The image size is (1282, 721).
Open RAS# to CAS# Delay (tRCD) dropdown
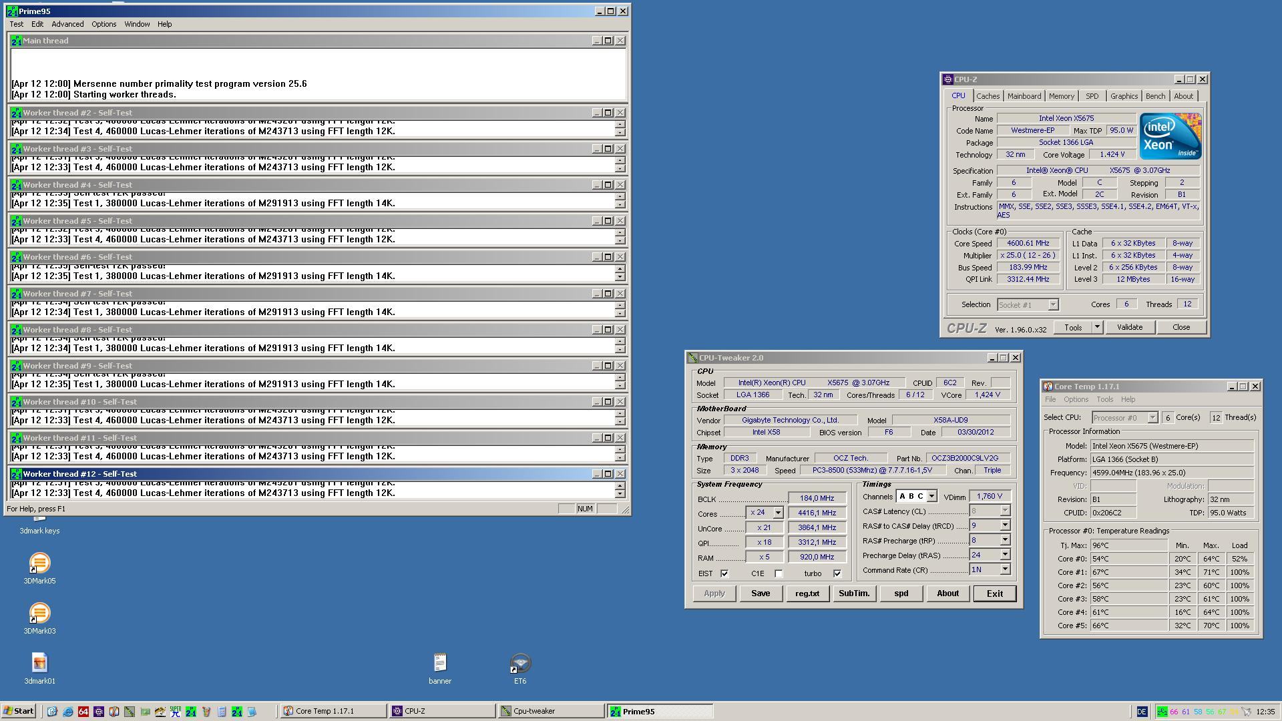coord(1005,525)
